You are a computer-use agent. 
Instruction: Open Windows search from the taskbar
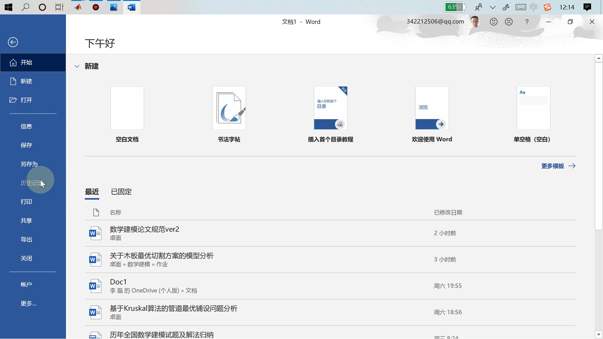(x=25, y=7)
